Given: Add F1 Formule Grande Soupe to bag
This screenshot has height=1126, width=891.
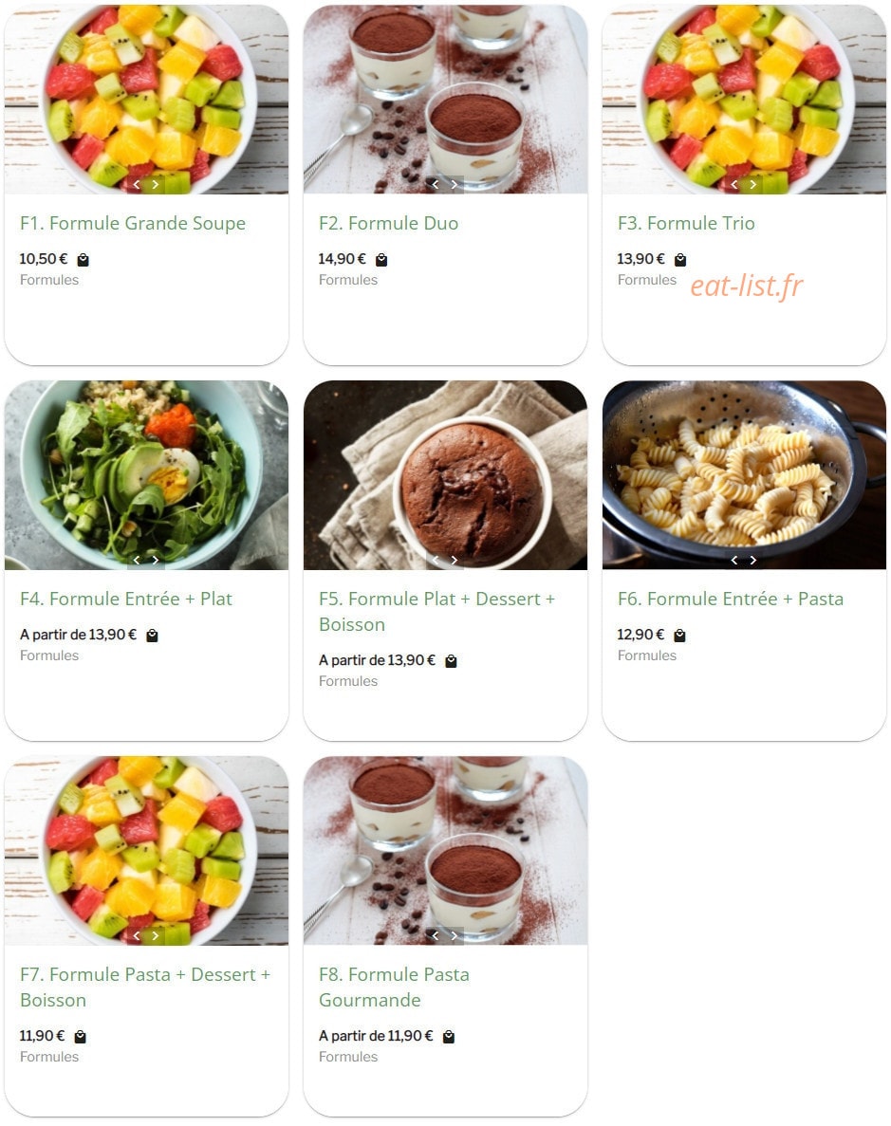Looking at the screenshot, I should point(84,260).
